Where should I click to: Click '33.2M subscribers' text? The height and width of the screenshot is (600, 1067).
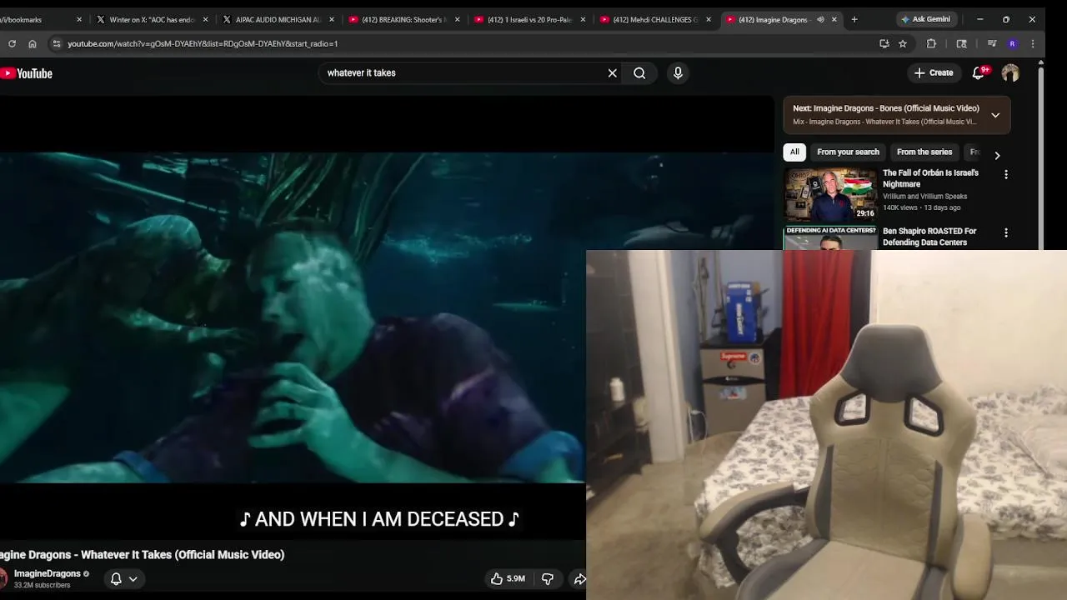click(42, 585)
